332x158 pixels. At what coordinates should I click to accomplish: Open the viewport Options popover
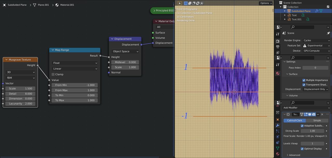pyautogui.click(x=266, y=3)
